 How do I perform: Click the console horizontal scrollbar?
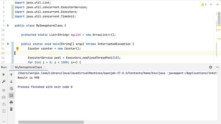pos(51,122)
